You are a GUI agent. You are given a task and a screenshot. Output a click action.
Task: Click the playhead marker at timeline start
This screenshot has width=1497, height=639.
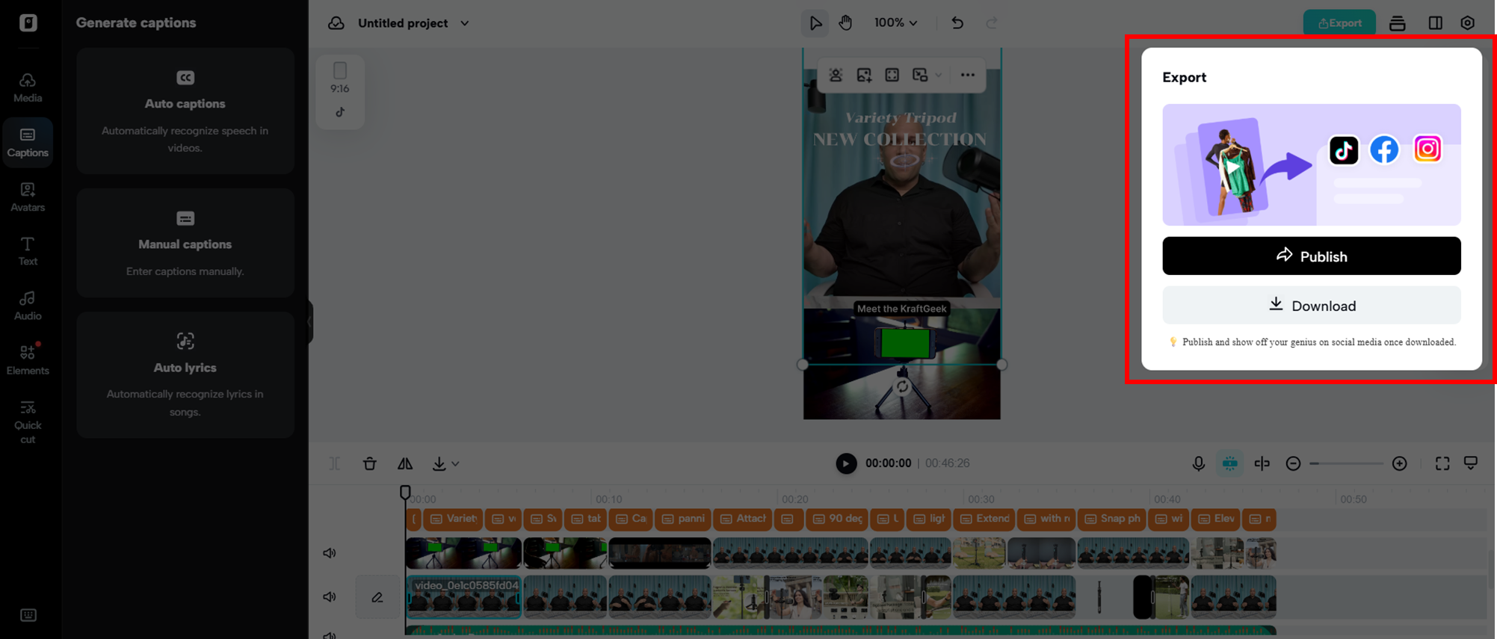[x=405, y=492]
